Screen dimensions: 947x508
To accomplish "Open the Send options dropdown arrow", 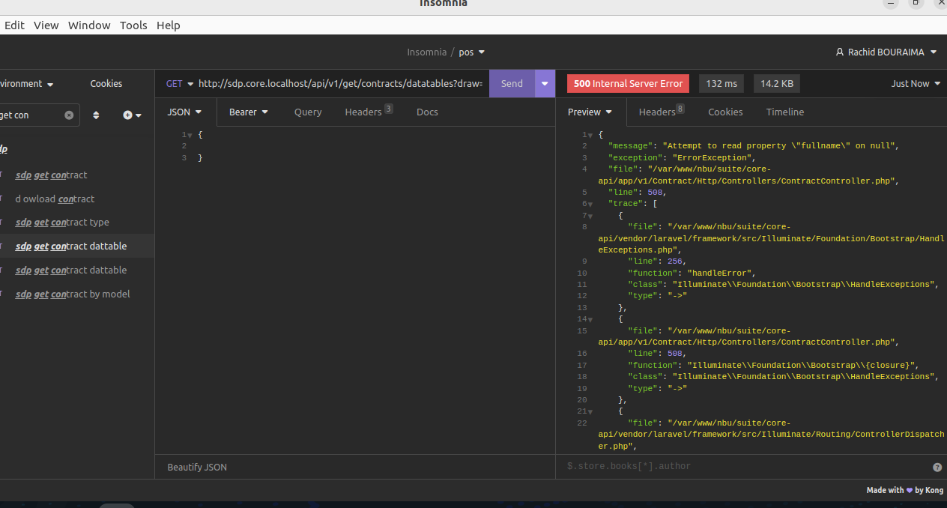I will [545, 84].
